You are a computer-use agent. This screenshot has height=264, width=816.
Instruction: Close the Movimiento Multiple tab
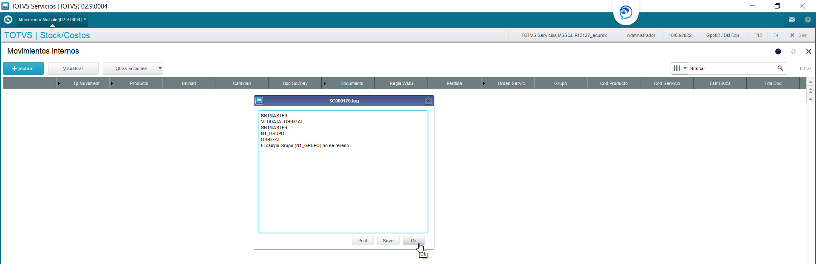(85, 19)
